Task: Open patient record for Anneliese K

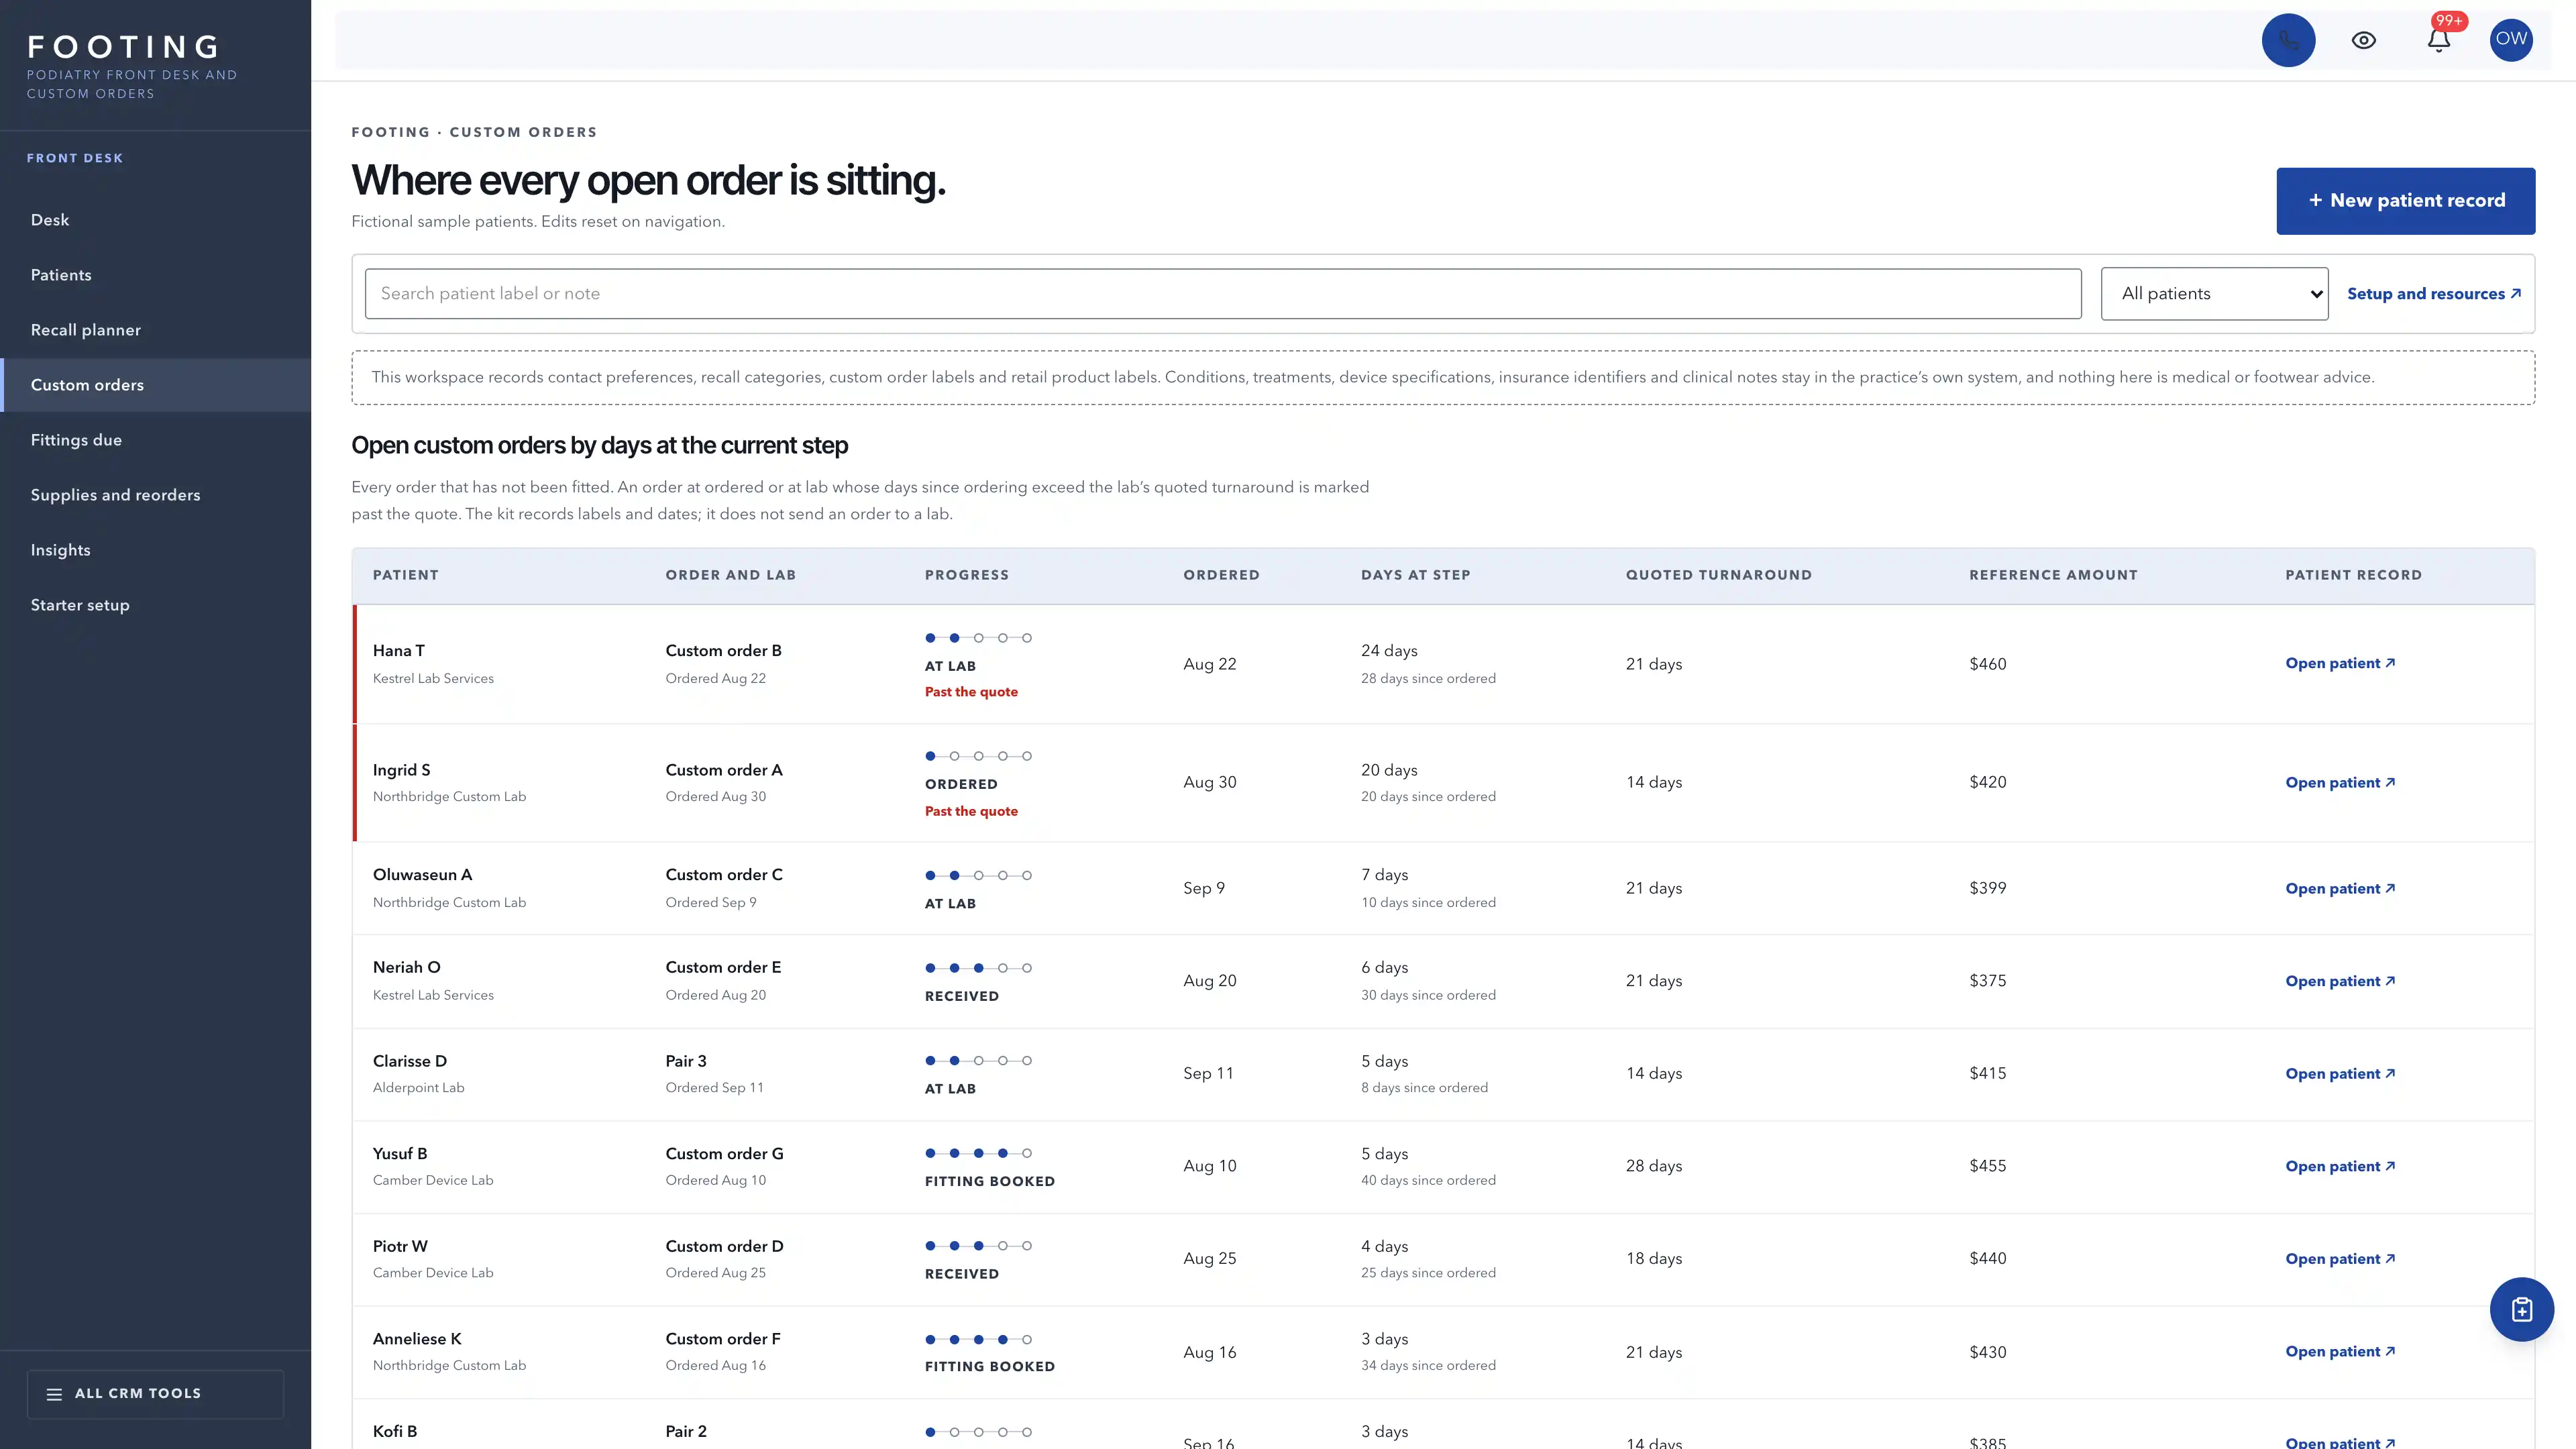Action: [2339, 1351]
